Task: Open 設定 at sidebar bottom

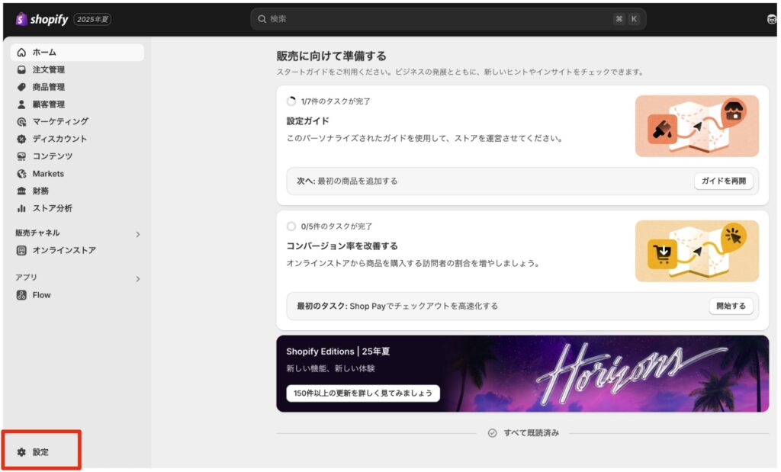Action: pos(41,452)
